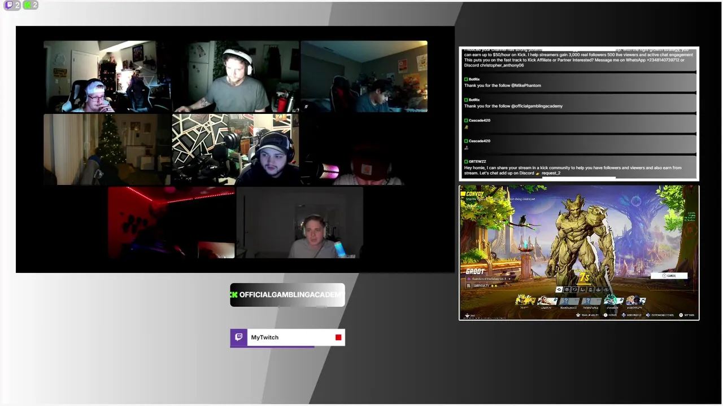Click the 'Let's chat add up on Discord' message
This screenshot has height=406, width=723.
pyautogui.click(x=573, y=170)
